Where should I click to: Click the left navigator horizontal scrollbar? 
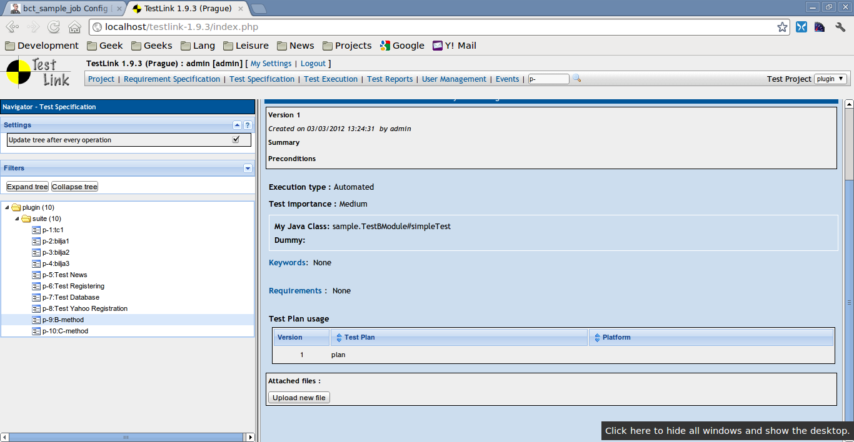pyautogui.click(x=125, y=437)
